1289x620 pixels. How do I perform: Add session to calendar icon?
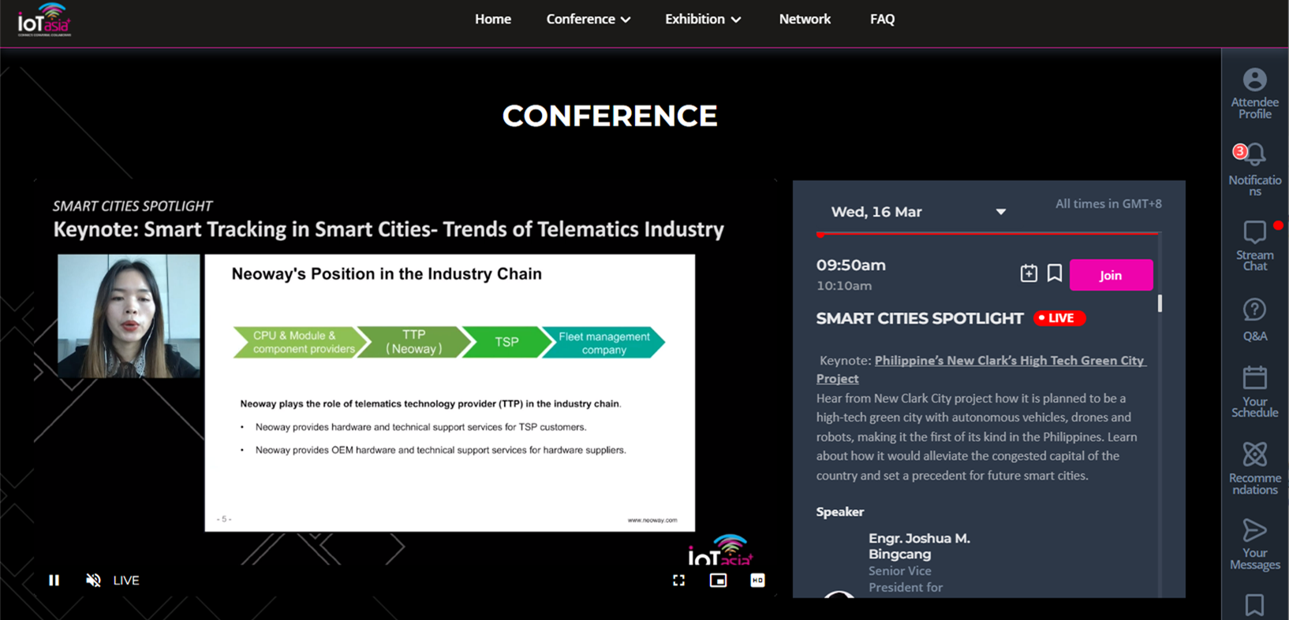[1029, 273]
